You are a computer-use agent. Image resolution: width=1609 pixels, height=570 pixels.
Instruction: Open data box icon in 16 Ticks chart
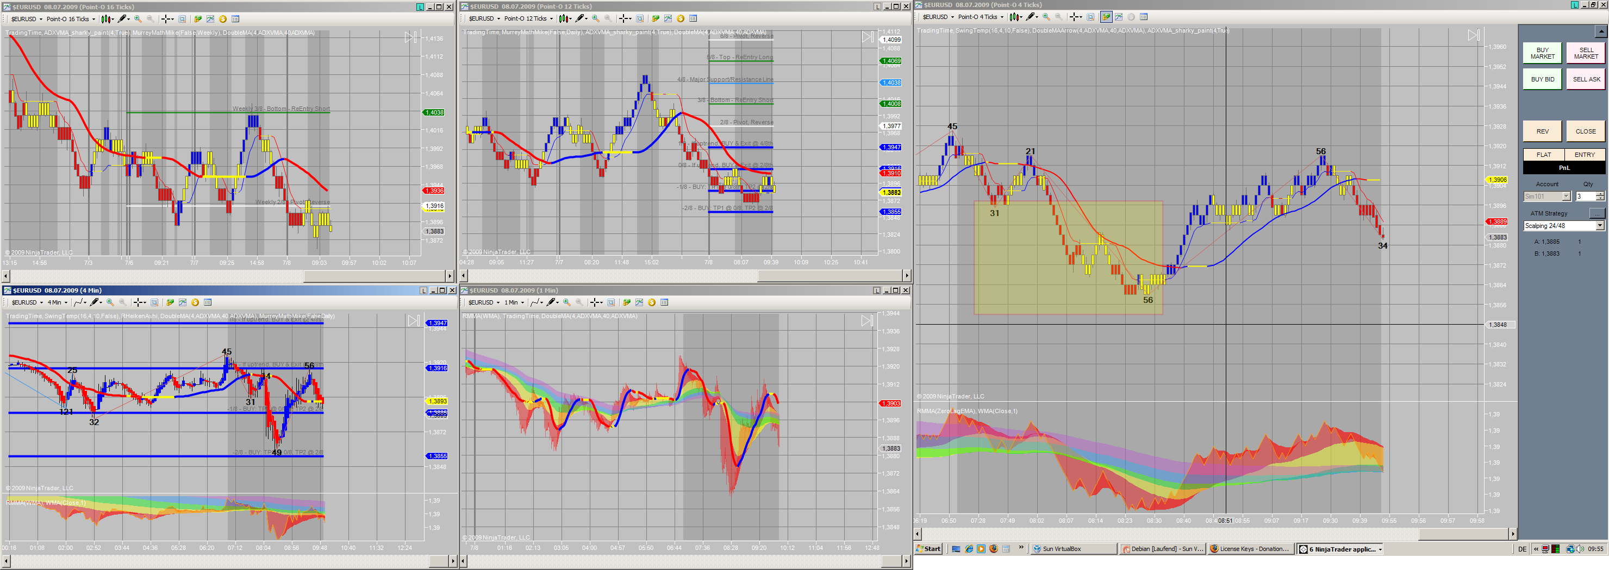coord(183,18)
